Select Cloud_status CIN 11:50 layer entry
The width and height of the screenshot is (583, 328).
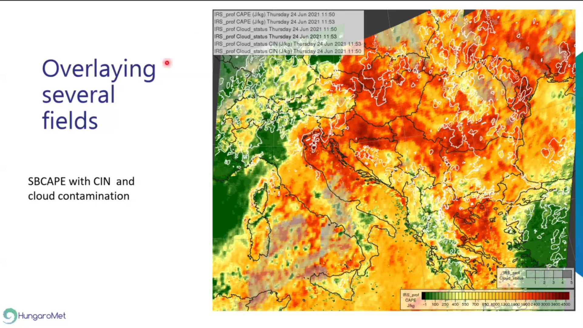(x=287, y=51)
